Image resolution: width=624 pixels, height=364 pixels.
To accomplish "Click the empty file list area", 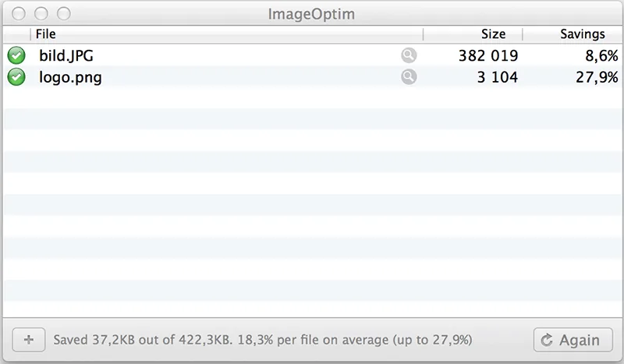I will (313, 202).
